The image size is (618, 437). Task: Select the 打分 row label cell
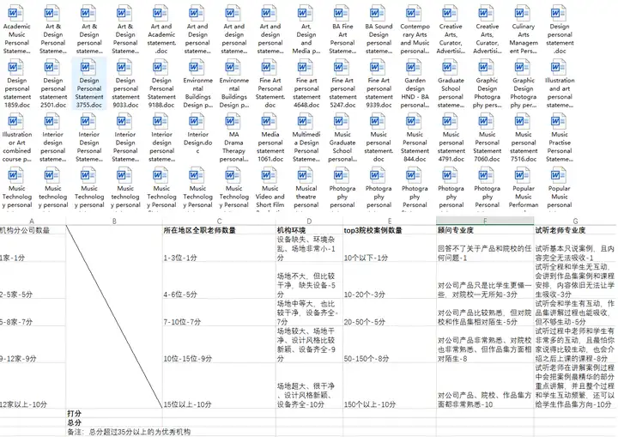[x=114, y=413]
